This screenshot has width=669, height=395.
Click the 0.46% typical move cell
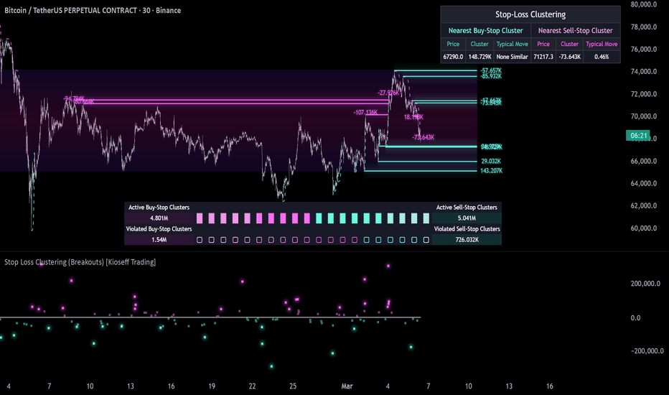pos(602,56)
